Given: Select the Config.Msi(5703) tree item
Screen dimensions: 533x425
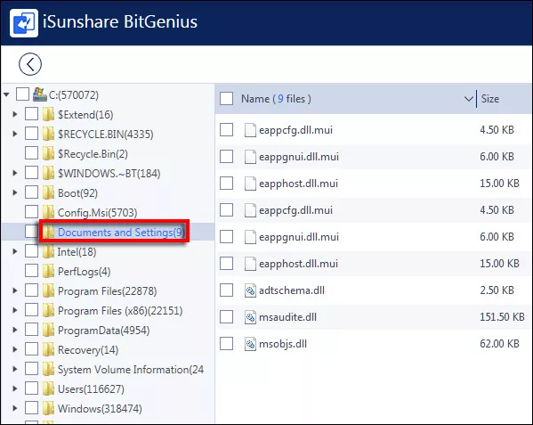Looking at the screenshot, I should (98, 213).
